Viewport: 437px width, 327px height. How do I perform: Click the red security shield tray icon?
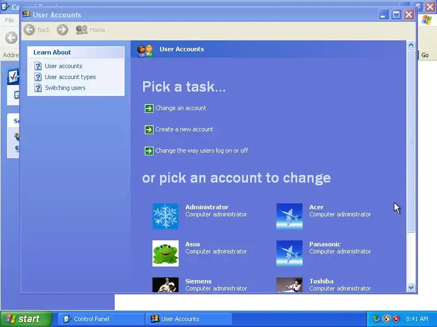pyautogui.click(x=396, y=319)
